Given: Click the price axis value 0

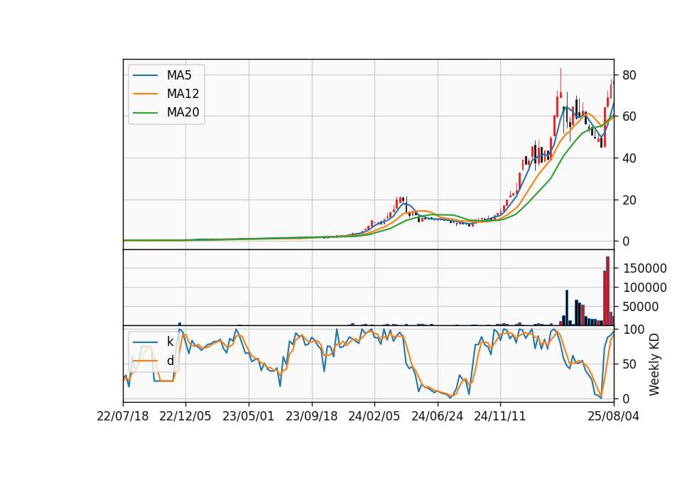Looking at the screenshot, I should [626, 241].
